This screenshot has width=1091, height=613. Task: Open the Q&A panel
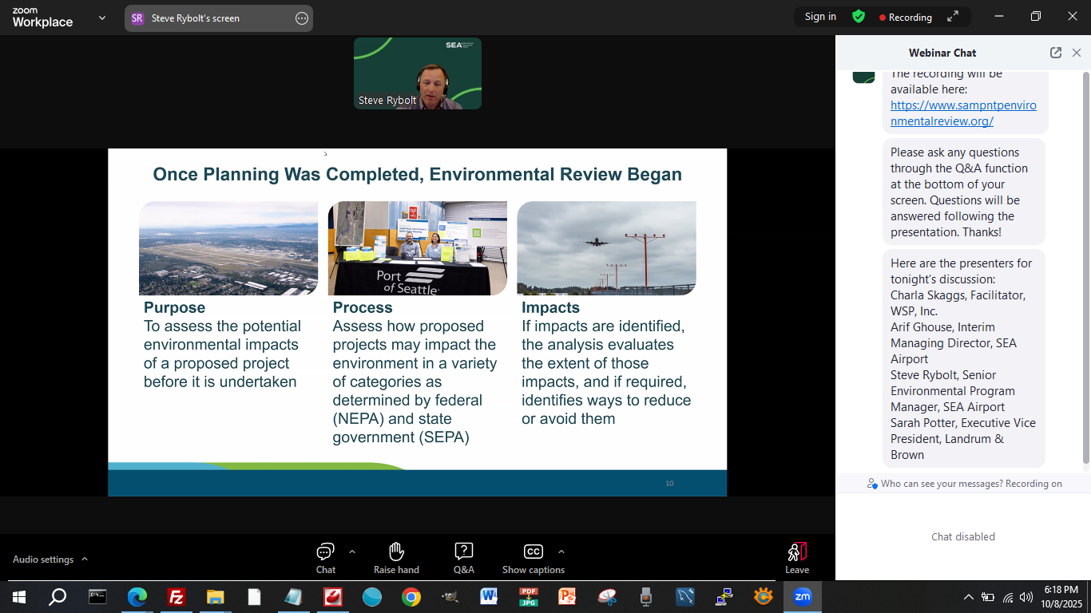pos(464,552)
